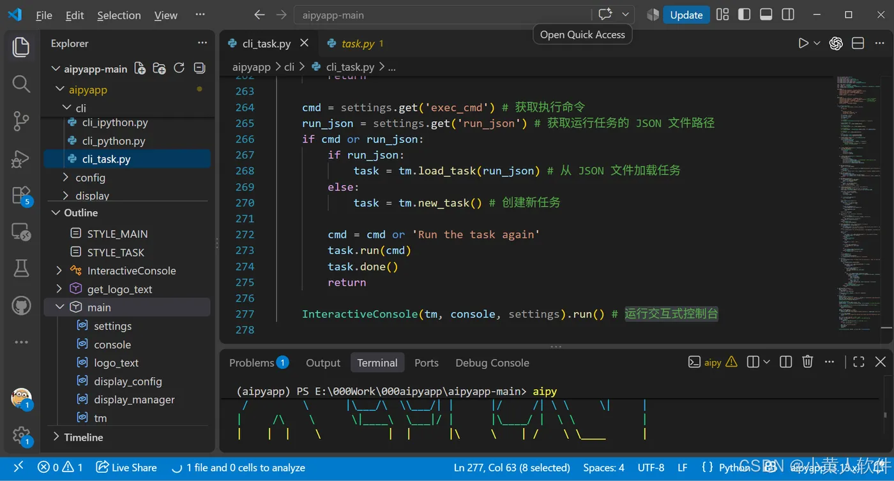Kill the terminal with the trash icon
Screen dimensions: 894x481
808,362
